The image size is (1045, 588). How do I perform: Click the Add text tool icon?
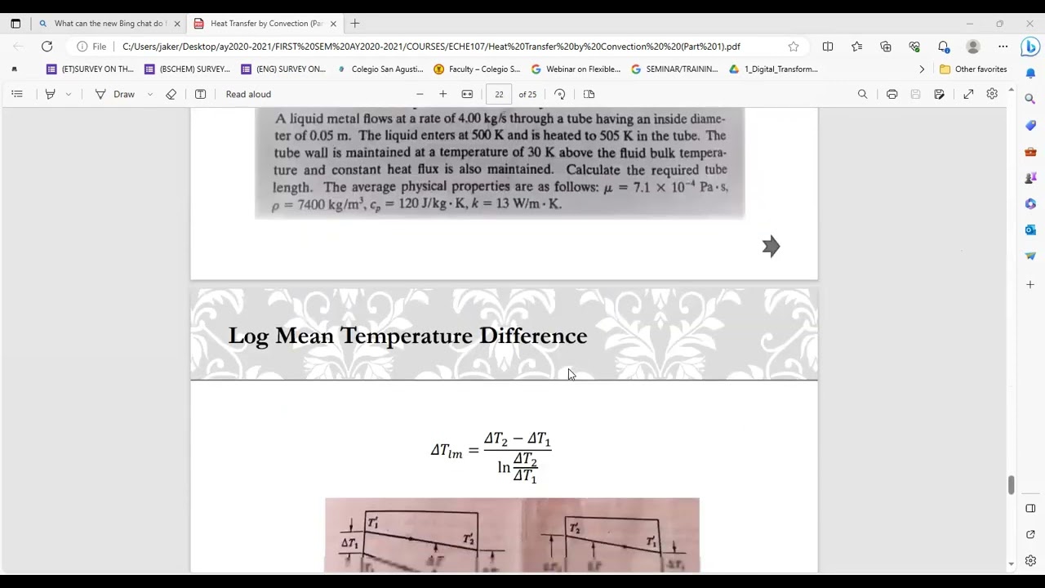200,94
